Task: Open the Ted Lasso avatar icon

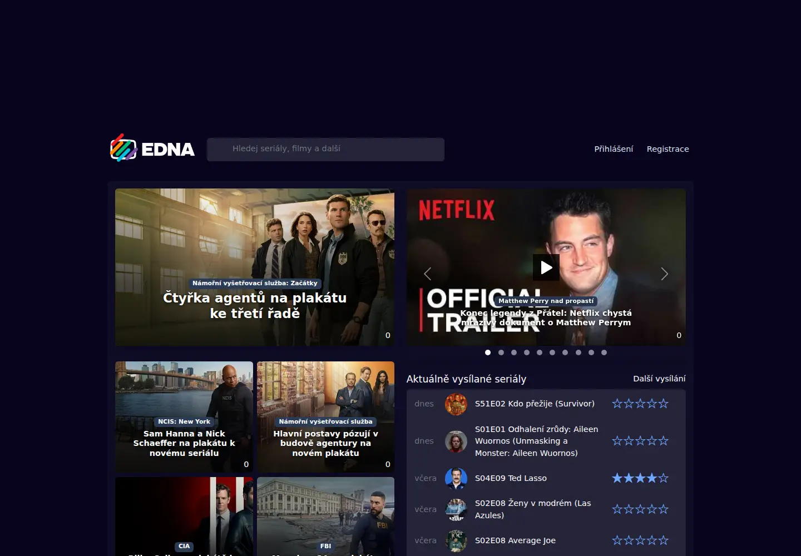Action: coord(456,479)
